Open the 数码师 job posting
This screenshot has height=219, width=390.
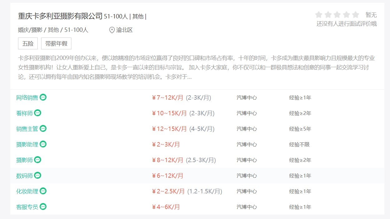point(24,176)
